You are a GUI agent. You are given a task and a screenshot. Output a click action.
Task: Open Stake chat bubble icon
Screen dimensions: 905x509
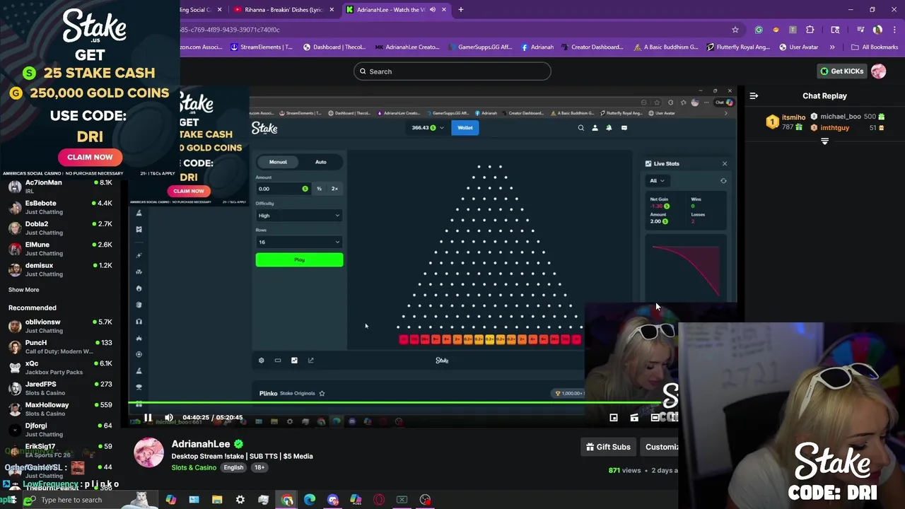point(624,128)
